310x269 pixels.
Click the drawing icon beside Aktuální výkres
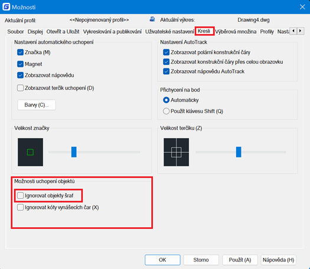(152, 19)
